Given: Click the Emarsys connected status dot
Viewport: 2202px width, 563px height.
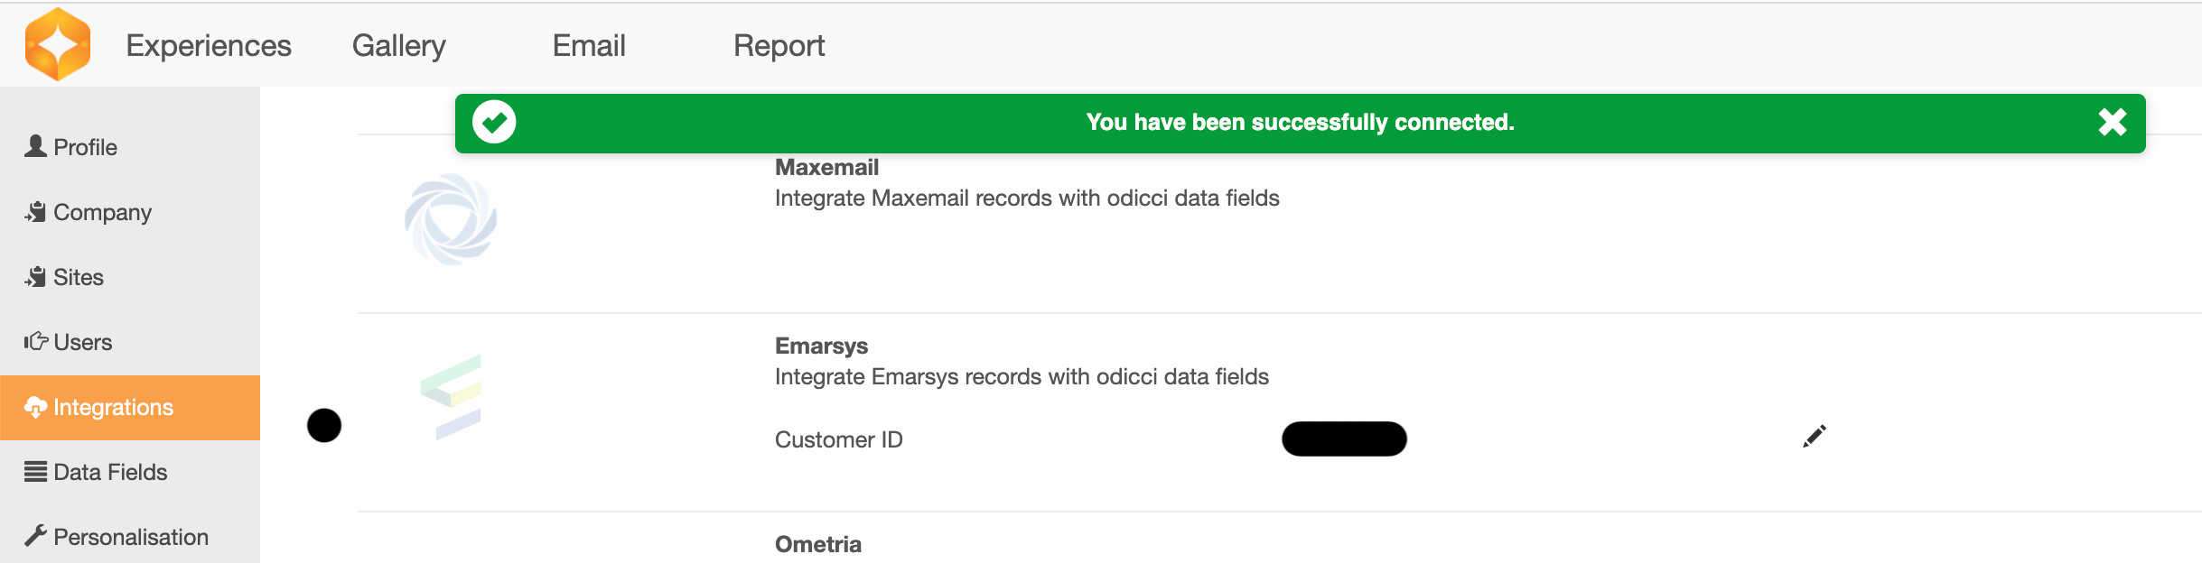Looking at the screenshot, I should pyautogui.click(x=324, y=425).
